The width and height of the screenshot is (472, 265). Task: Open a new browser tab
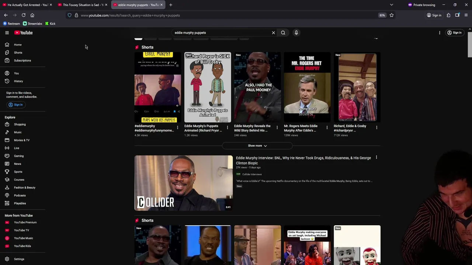[171, 5]
